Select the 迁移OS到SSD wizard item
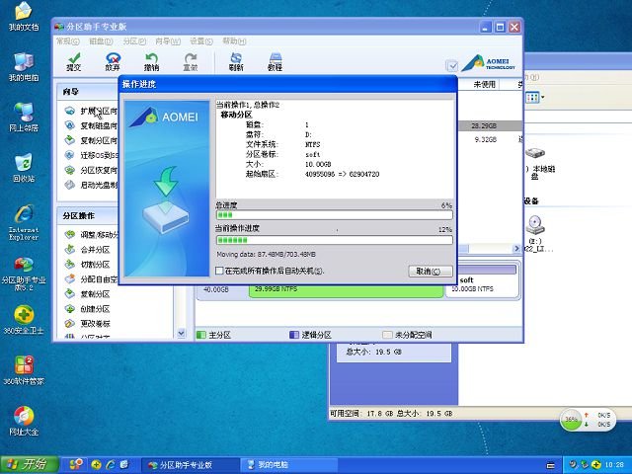The height and width of the screenshot is (474, 632). [x=92, y=155]
